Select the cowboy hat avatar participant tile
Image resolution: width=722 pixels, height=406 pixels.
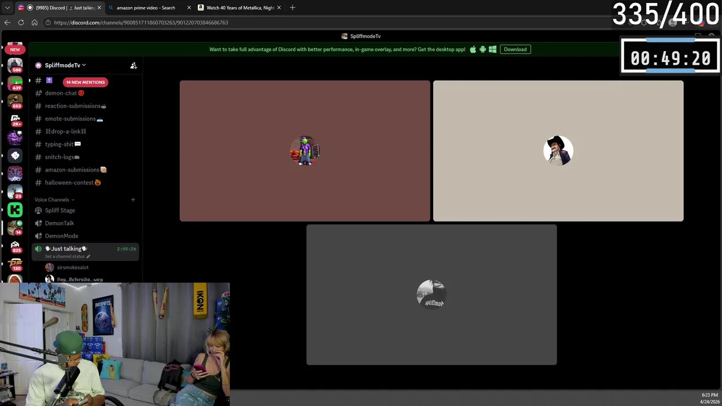pyautogui.click(x=558, y=151)
